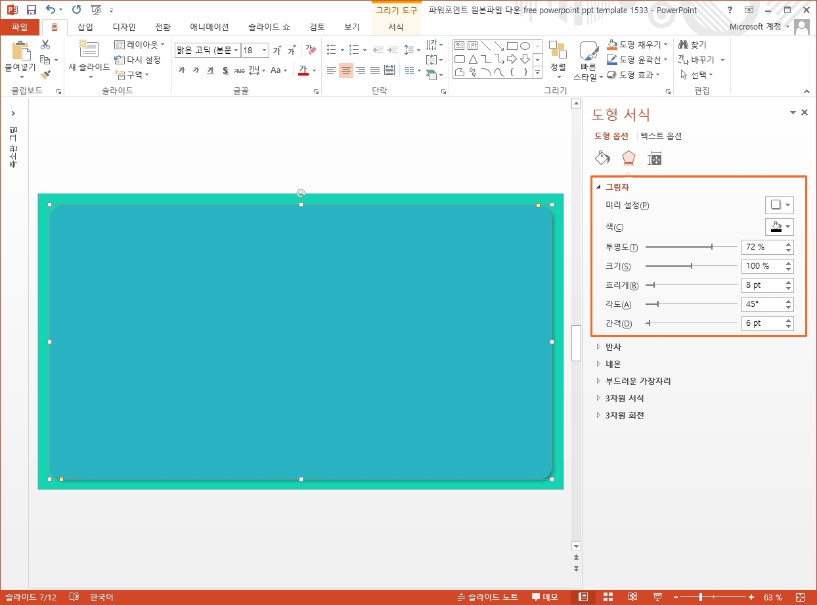The width and height of the screenshot is (817, 605).
Task: Click the Format Painter brush icon
Action: click(x=45, y=75)
